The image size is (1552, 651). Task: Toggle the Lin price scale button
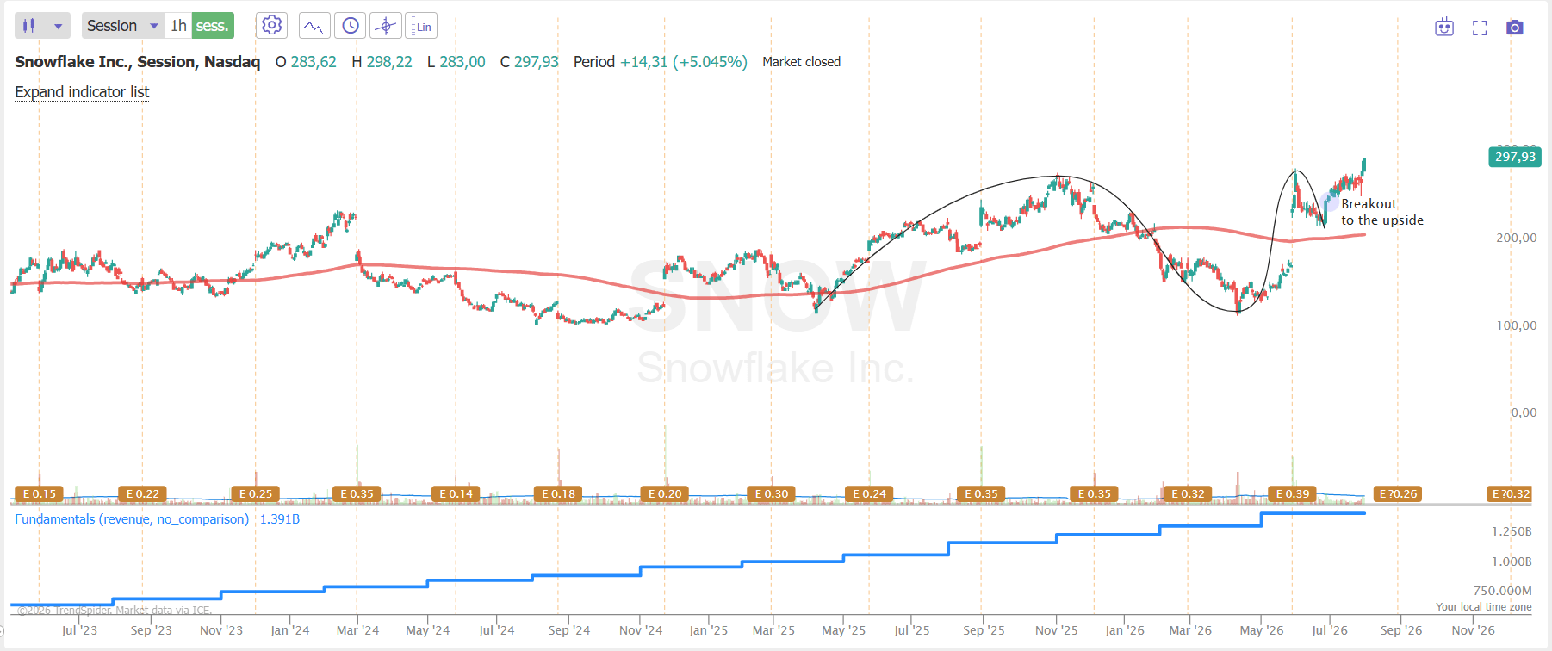pos(421,26)
